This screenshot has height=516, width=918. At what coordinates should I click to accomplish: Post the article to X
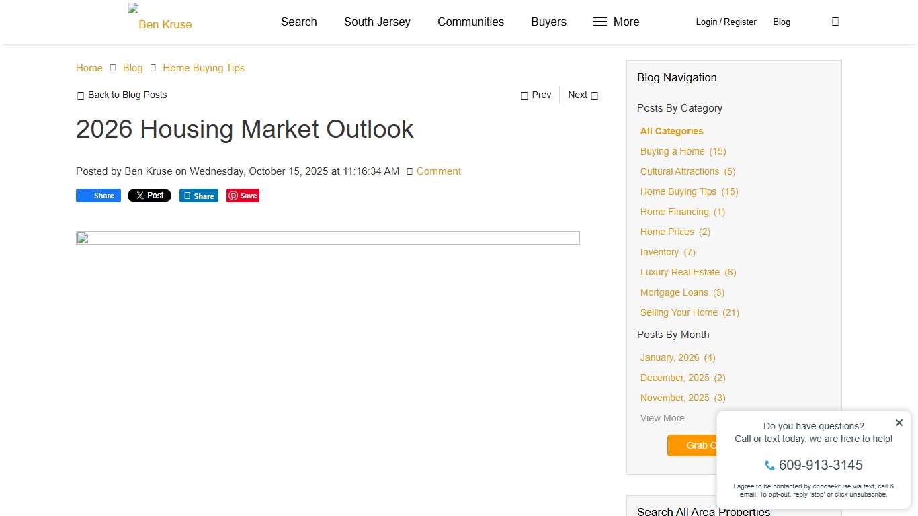(149, 196)
